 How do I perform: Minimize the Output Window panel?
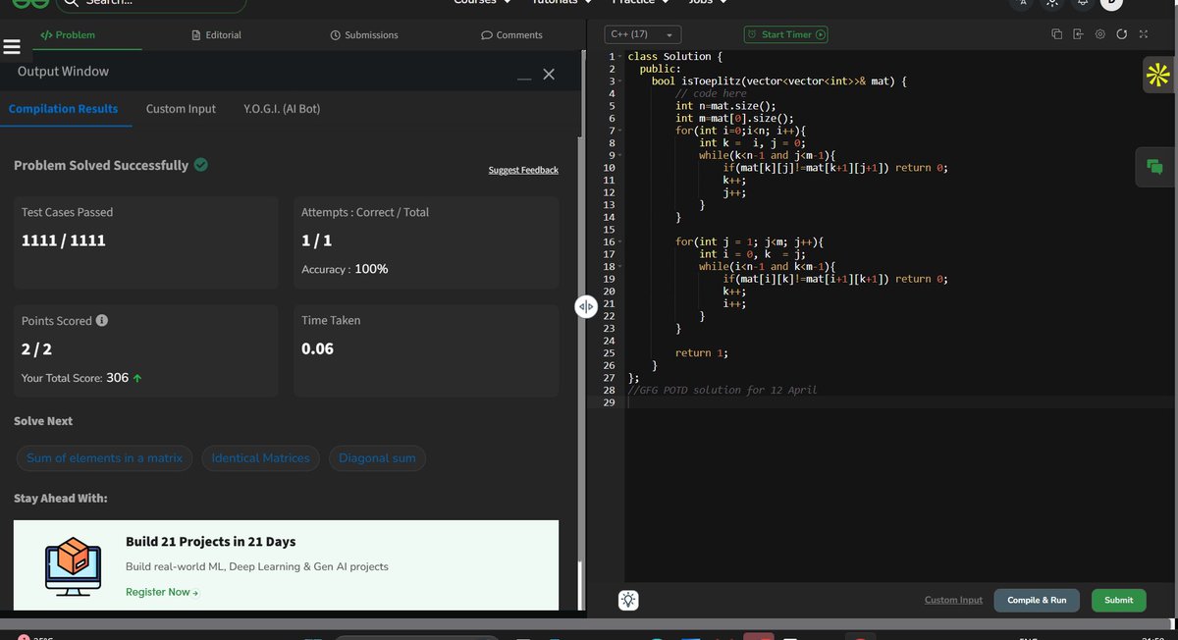[x=525, y=77]
